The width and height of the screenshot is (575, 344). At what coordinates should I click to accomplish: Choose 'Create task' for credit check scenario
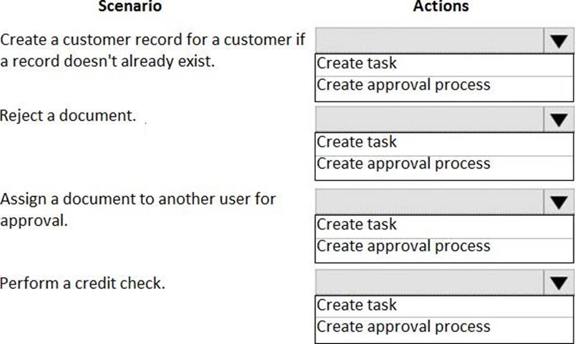(x=356, y=305)
